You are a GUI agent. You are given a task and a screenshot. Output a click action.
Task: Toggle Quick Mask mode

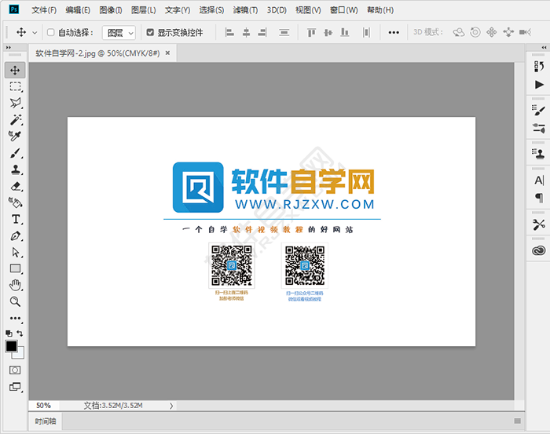(x=15, y=370)
